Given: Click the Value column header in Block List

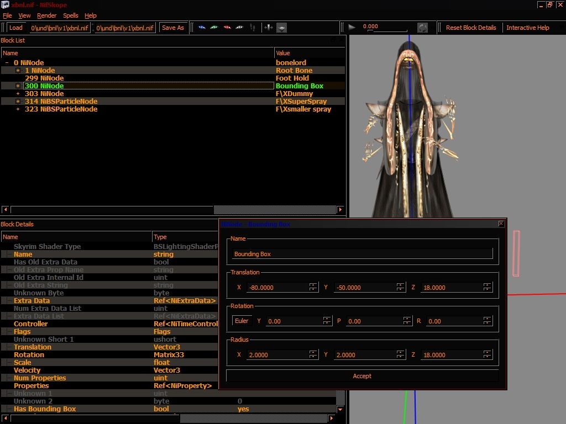Looking at the screenshot, I should [x=310, y=53].
